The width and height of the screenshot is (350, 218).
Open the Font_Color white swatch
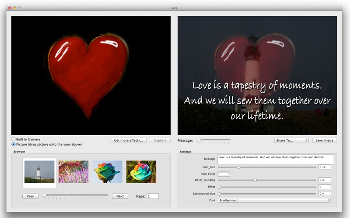pos(224,174)
